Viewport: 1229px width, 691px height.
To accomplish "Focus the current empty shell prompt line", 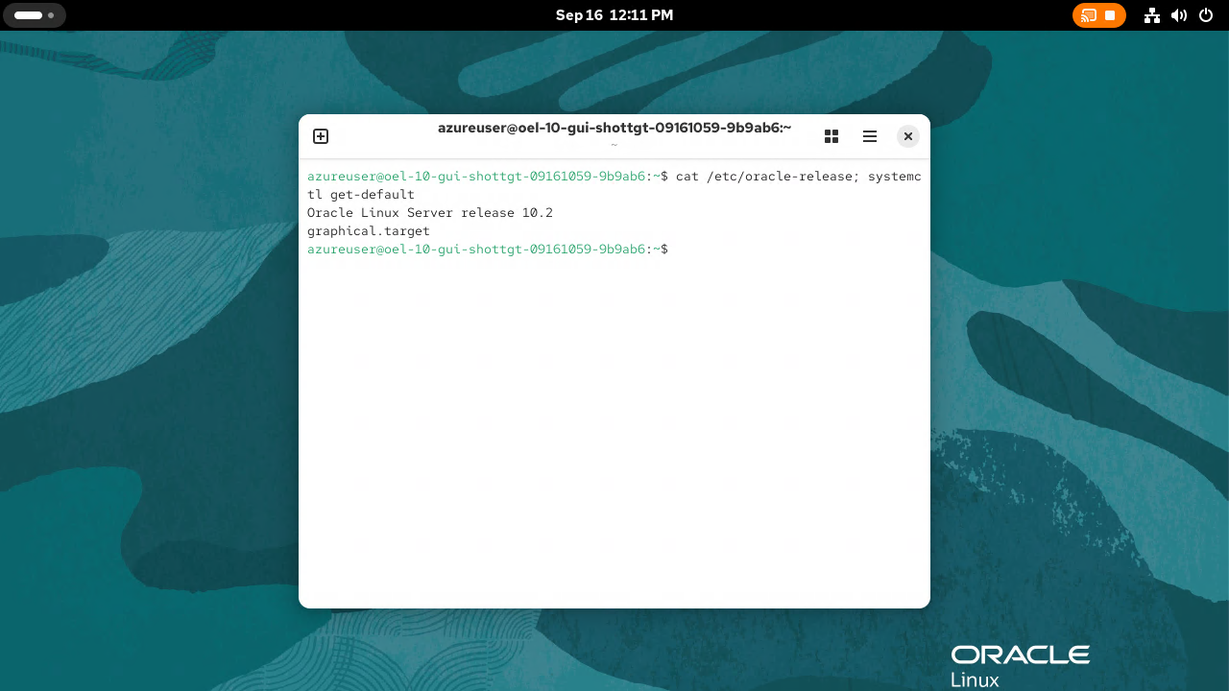I will tap(614, 250).
